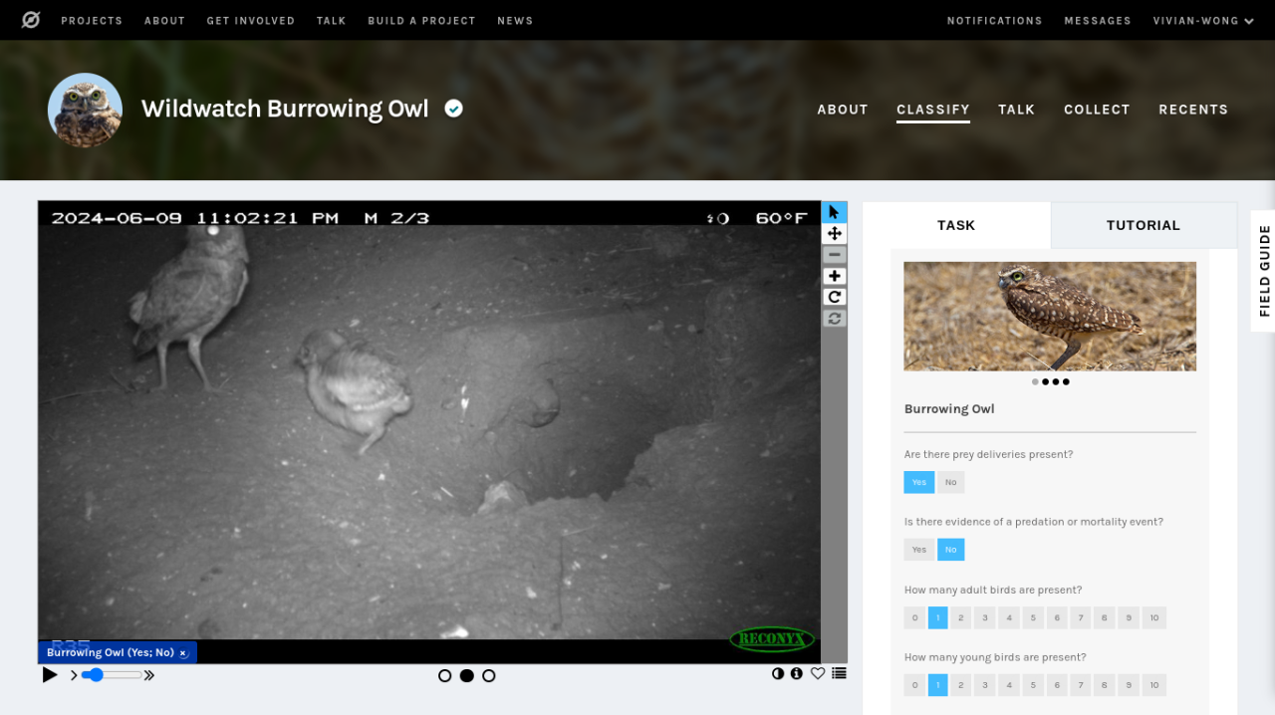Switch to the Tutorial tab
Viewport: 1275px width, 715px height.
(x=1144, y=225)
